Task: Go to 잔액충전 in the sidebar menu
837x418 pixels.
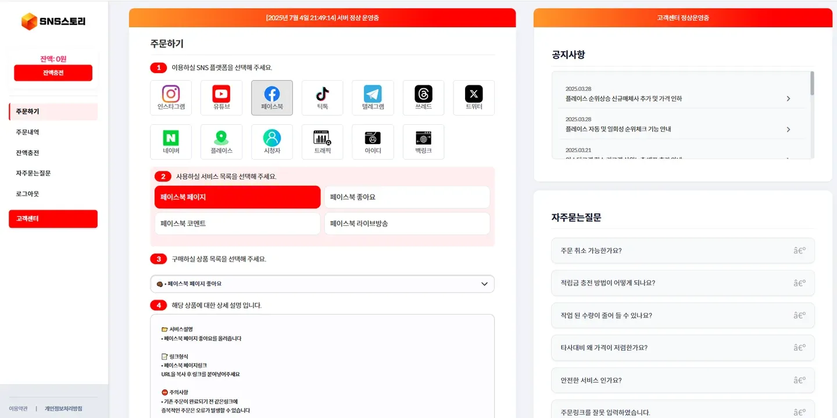Action: coord(53,153)
